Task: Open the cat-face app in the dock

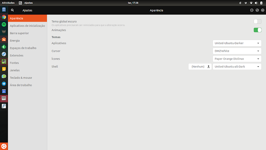Action: click(x=4, y=32)
